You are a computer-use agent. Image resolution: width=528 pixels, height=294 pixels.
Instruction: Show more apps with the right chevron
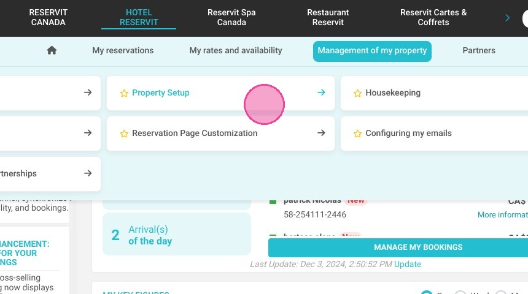click(508, 18)
